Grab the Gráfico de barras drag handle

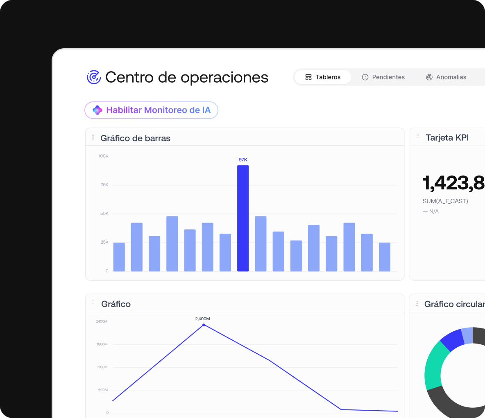tap(93, 137)
